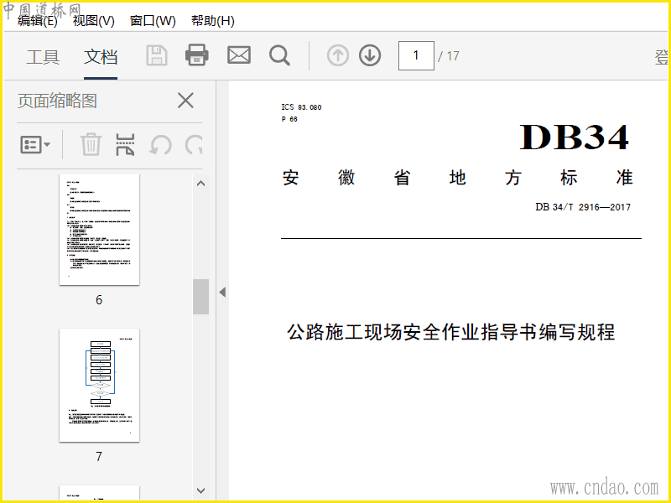
Task: Open the 视图(V) menu
Action: pos(94,20)
